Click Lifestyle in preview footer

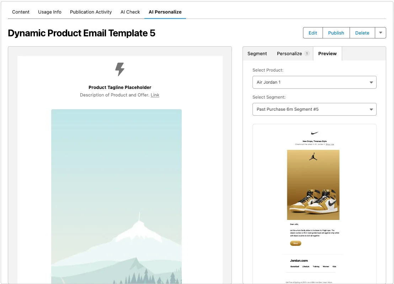click(x=305, y=267)
